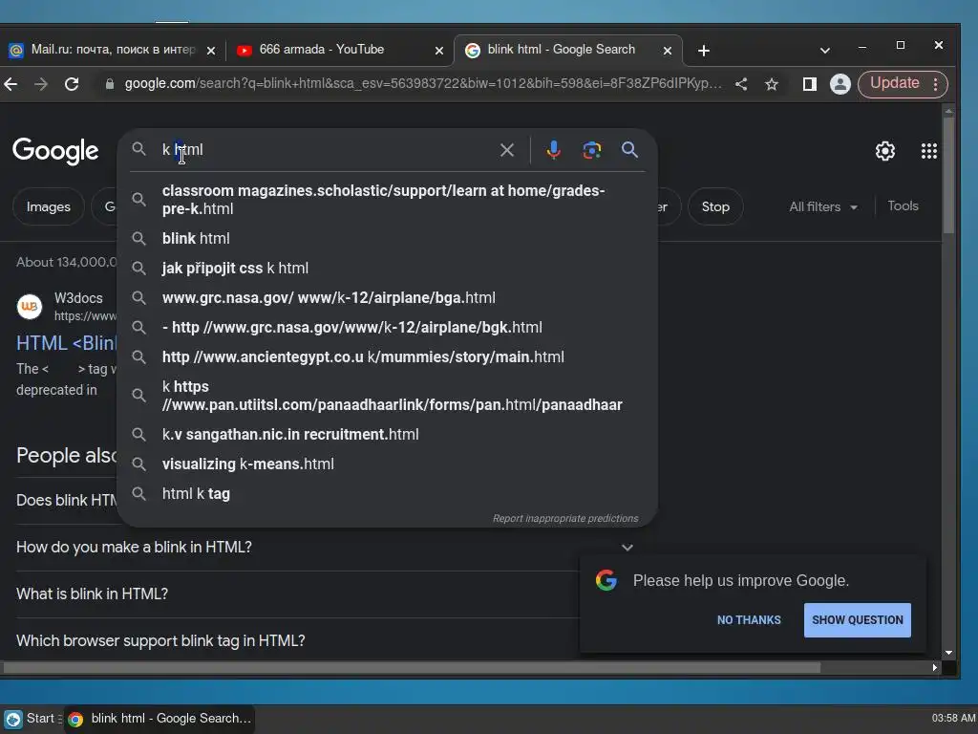
Task: Start voice search with the microphone
Action: tap(553, 150)
